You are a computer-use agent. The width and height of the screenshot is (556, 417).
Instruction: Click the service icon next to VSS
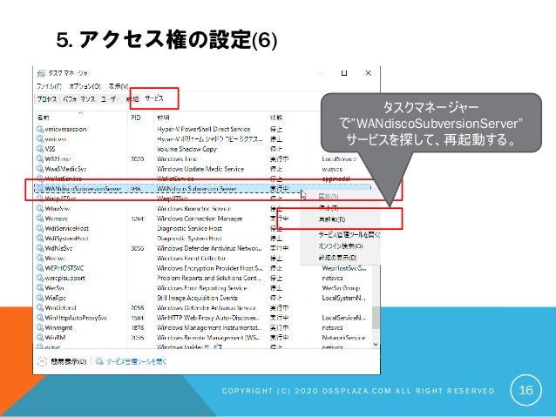click(x=40, y=149)
